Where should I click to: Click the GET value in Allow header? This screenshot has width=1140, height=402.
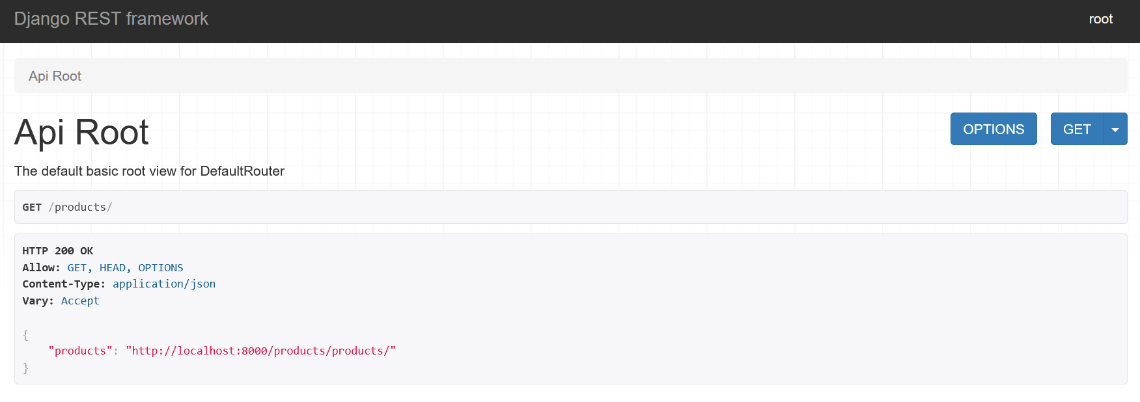77,267
